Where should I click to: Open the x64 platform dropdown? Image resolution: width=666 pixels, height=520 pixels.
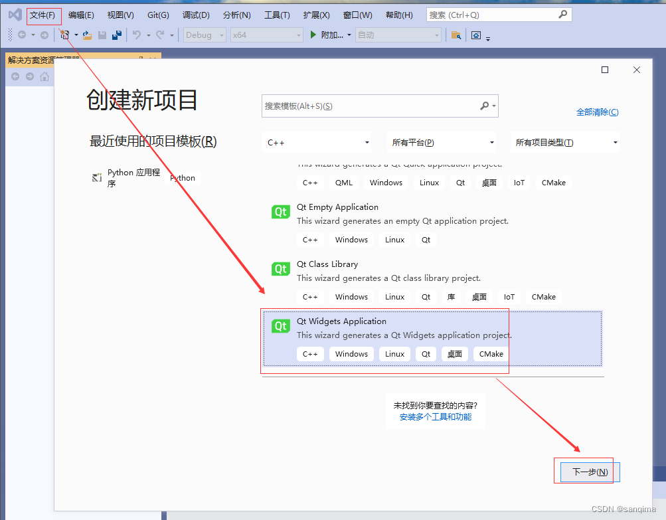tap(267, 35)
